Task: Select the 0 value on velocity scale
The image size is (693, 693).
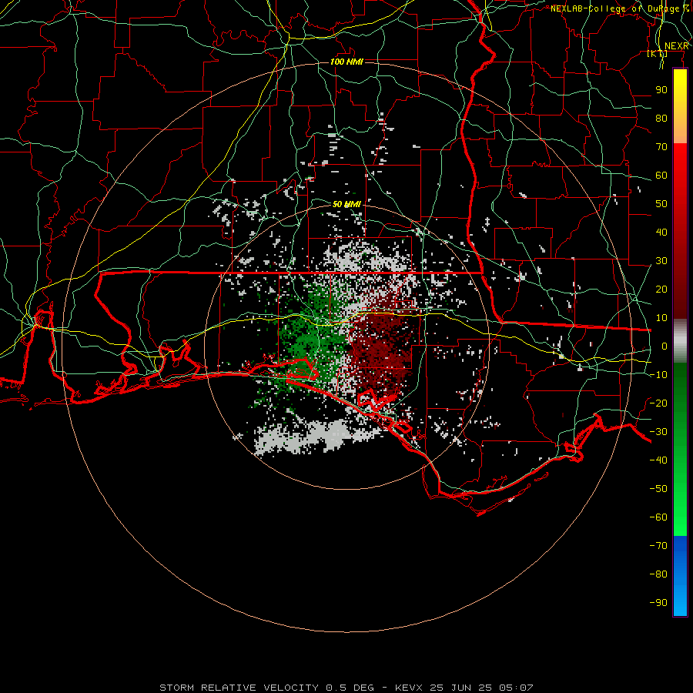Action: point(665,346)
